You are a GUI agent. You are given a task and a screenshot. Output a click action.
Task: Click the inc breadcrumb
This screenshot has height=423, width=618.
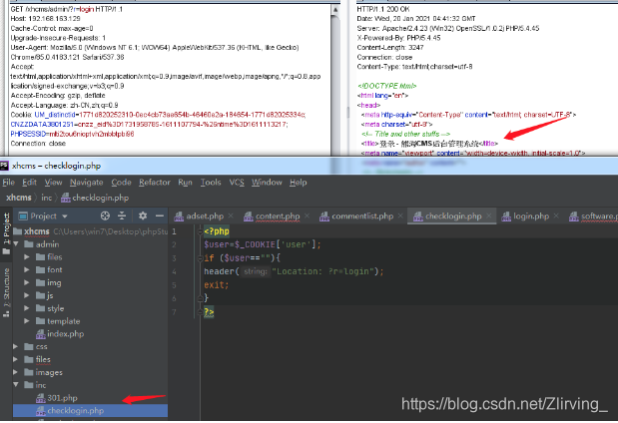[x=47, y=198]
